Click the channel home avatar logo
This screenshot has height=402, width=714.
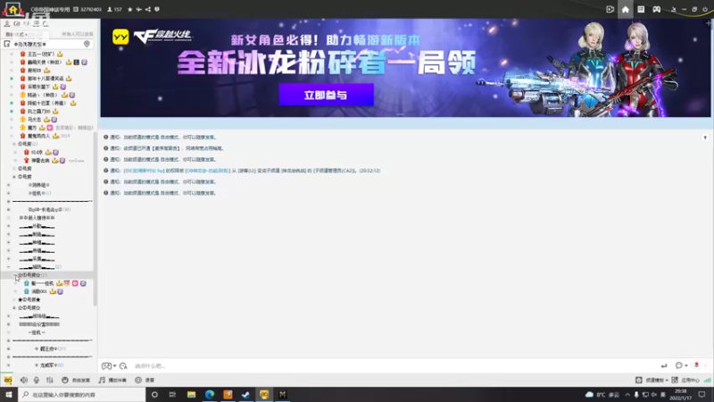pyautogui.click(x=12, y=9)
